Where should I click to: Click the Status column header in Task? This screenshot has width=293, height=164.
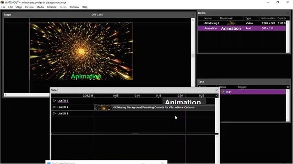222,87
